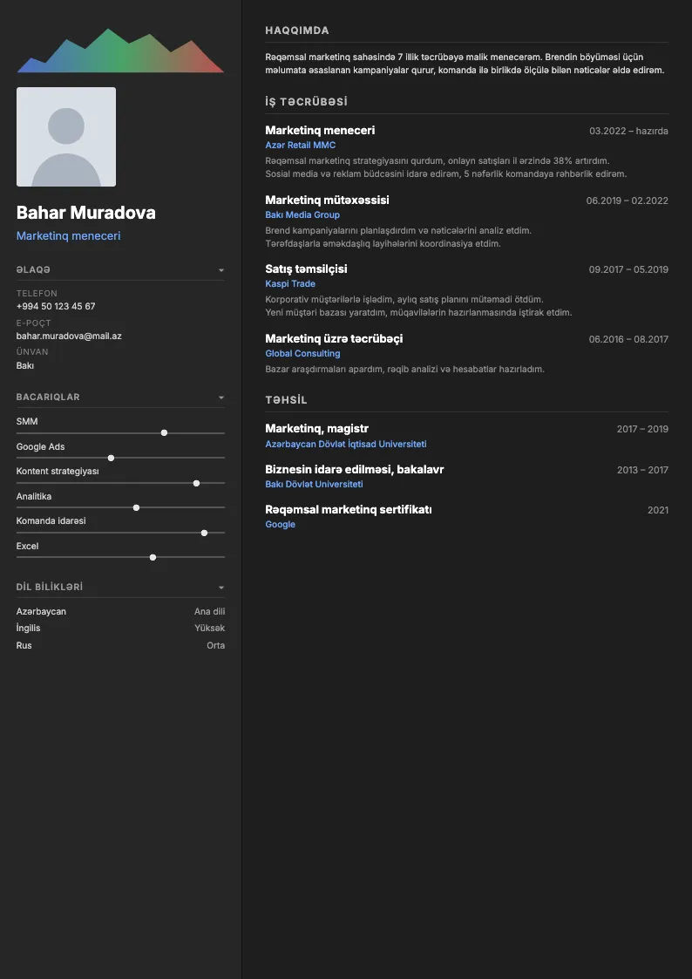Click the E-POÇT label
Screen dimensions: 692x979
click(34, 323)
